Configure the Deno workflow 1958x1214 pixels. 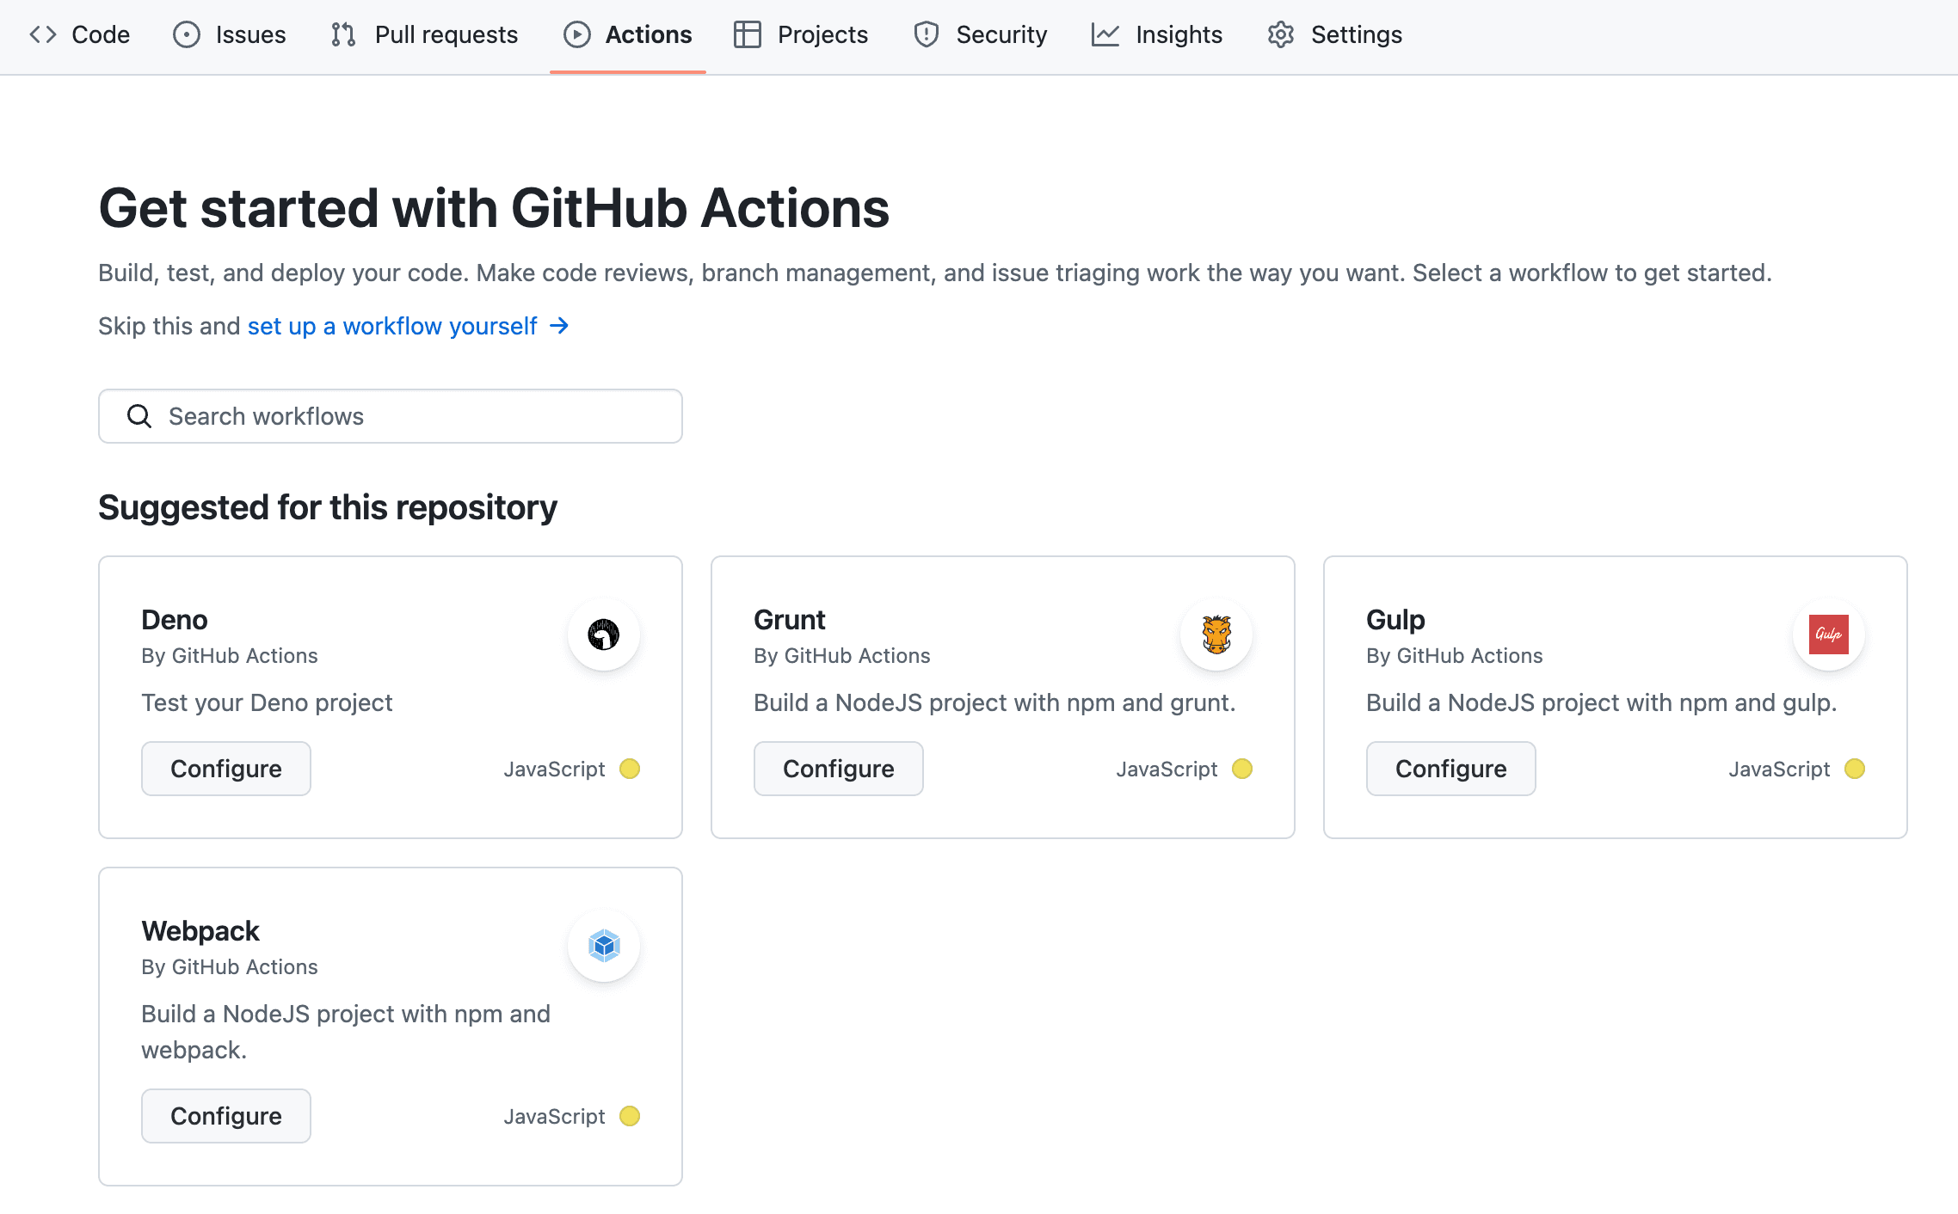225,769
